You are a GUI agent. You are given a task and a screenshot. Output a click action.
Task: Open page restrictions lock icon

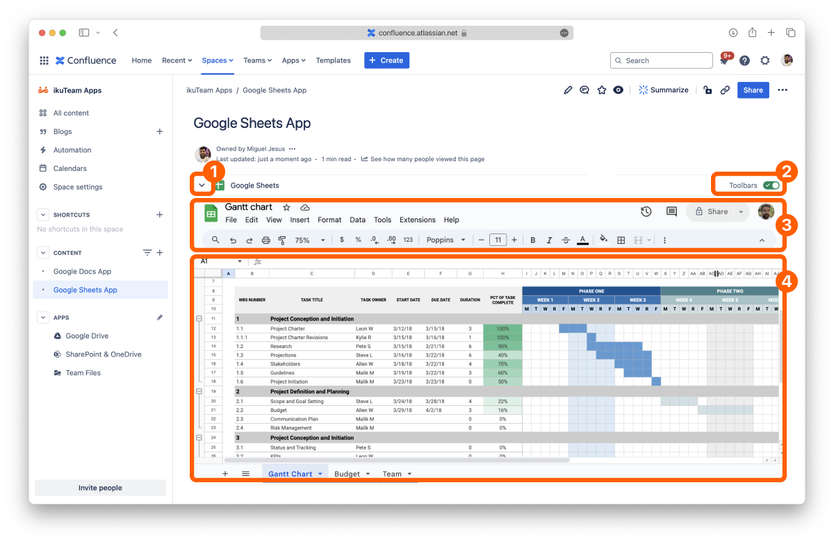pos(708,90)
